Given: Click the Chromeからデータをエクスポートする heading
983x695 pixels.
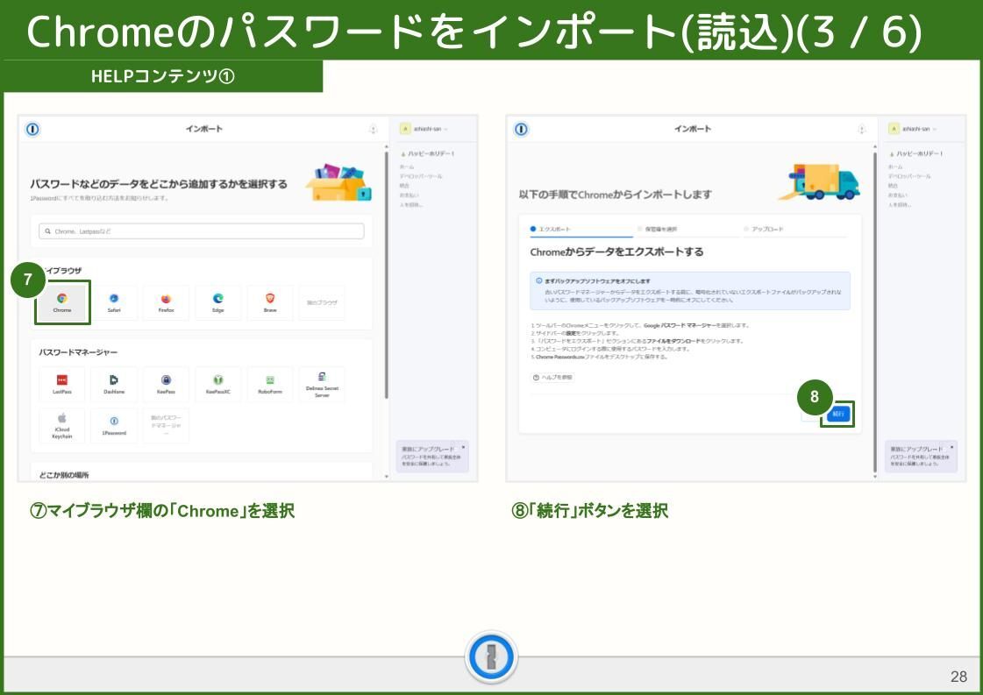Looking at the screenshot, I should (x=616, y=252).
